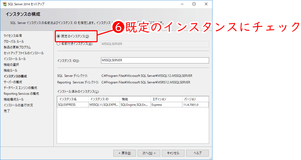Open the 機能ルール step

10,70
